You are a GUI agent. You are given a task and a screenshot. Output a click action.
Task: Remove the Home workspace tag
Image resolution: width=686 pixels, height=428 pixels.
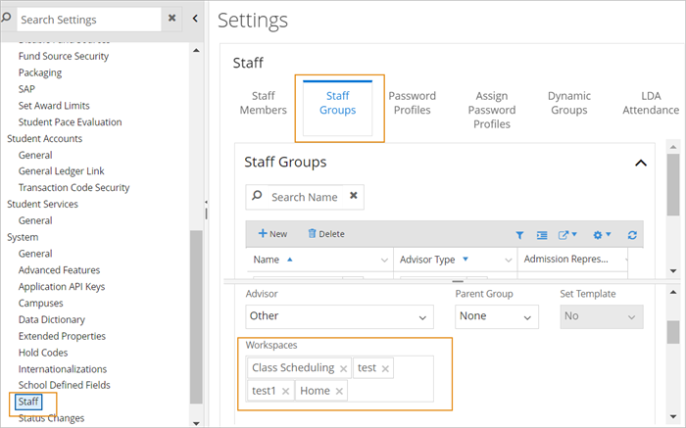click(x=339, y=391)
